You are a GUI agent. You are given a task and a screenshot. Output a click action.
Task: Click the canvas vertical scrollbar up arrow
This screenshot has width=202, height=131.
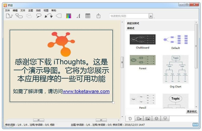[122, 22]
